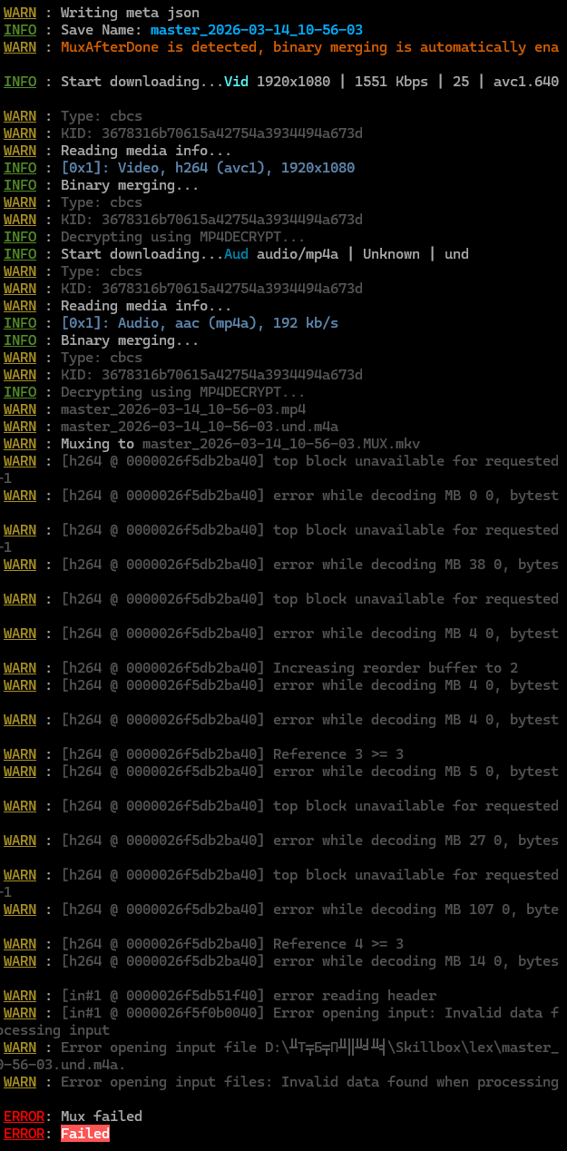Click the "Error opening input file D:\" path line
The width and height of the screenshot is (567, 1151).
[x=308, y=1048]
